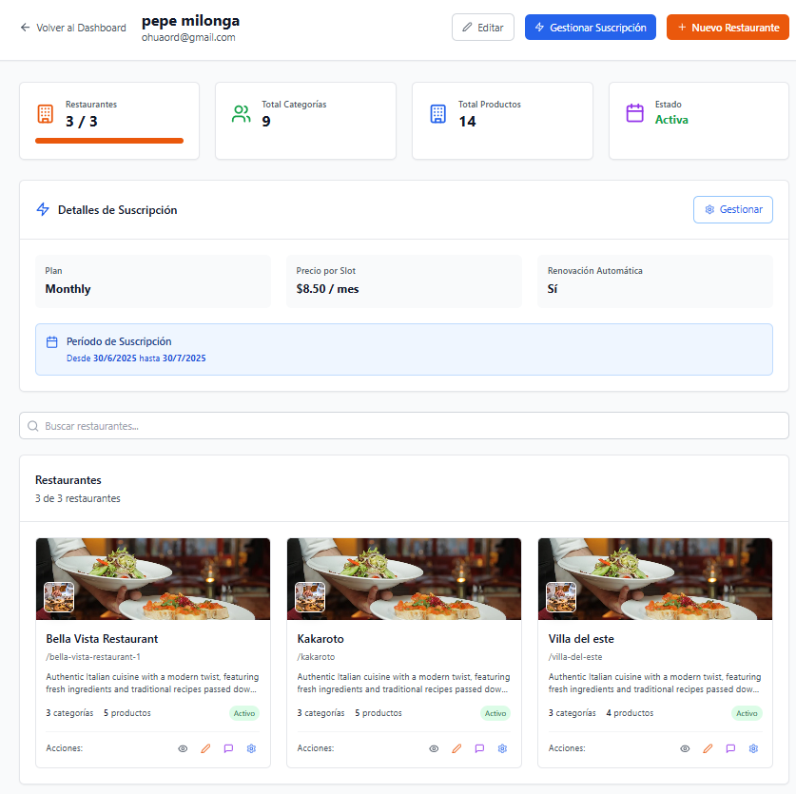Open settings gear for Villa del este
The height and width of the screenshot is (794, 796).
pos(753,748)
